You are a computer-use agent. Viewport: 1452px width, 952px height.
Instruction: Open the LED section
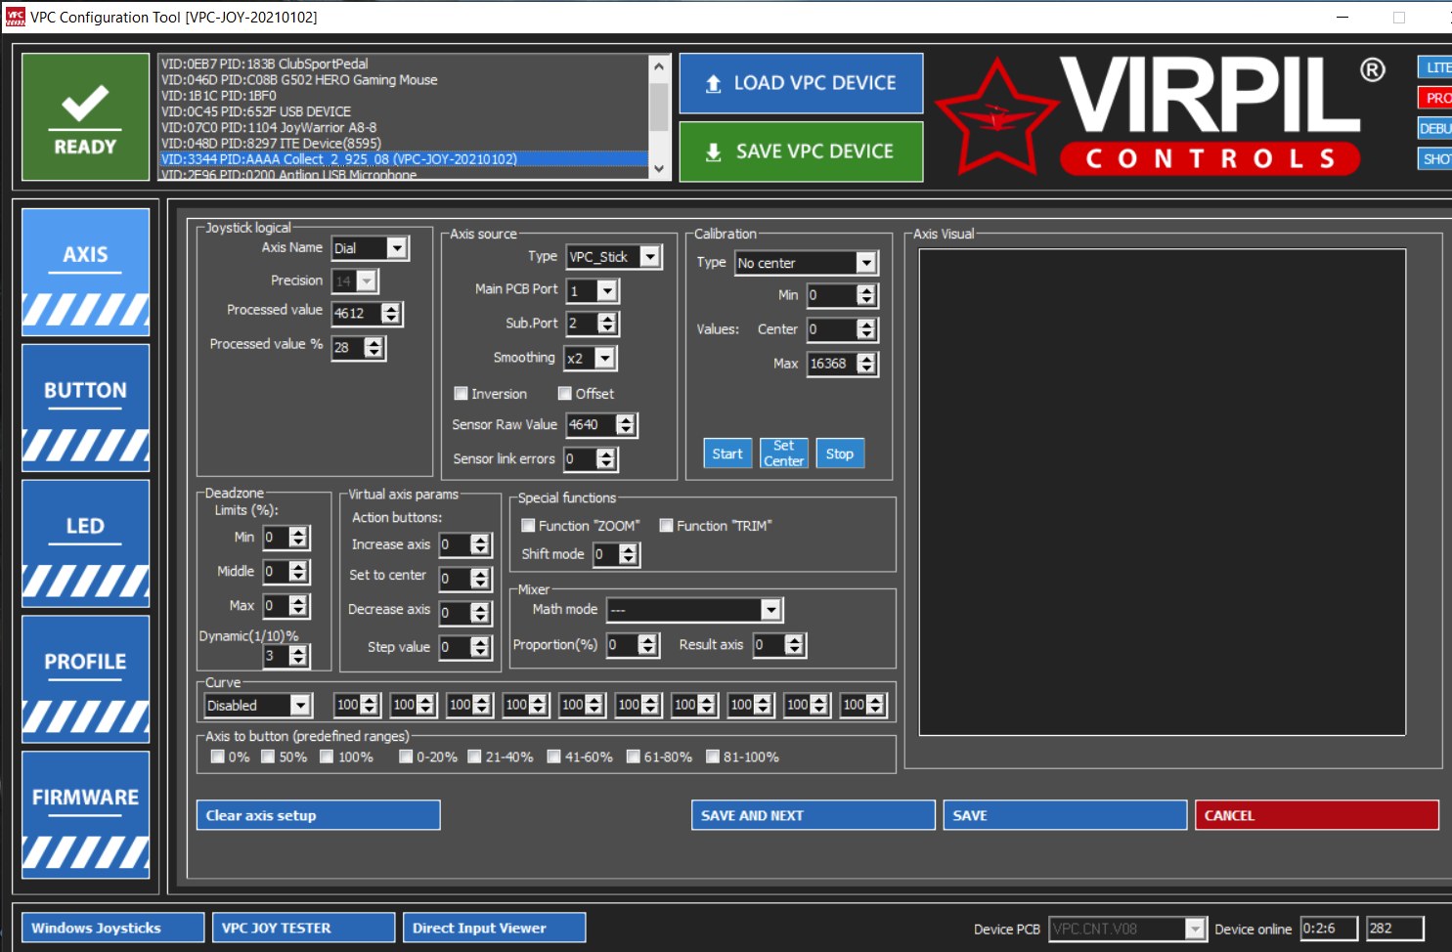(85, 543)
